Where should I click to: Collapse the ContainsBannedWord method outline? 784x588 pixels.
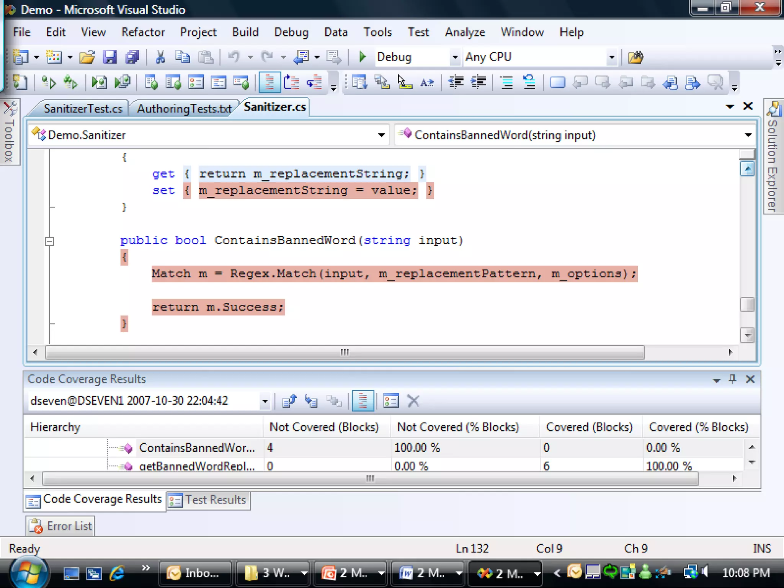pyautogui.click(x=49, y=241)
